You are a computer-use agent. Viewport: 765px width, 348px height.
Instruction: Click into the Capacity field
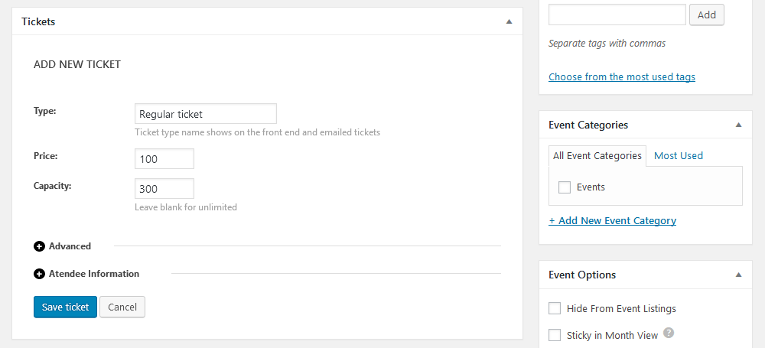point(164,189)
